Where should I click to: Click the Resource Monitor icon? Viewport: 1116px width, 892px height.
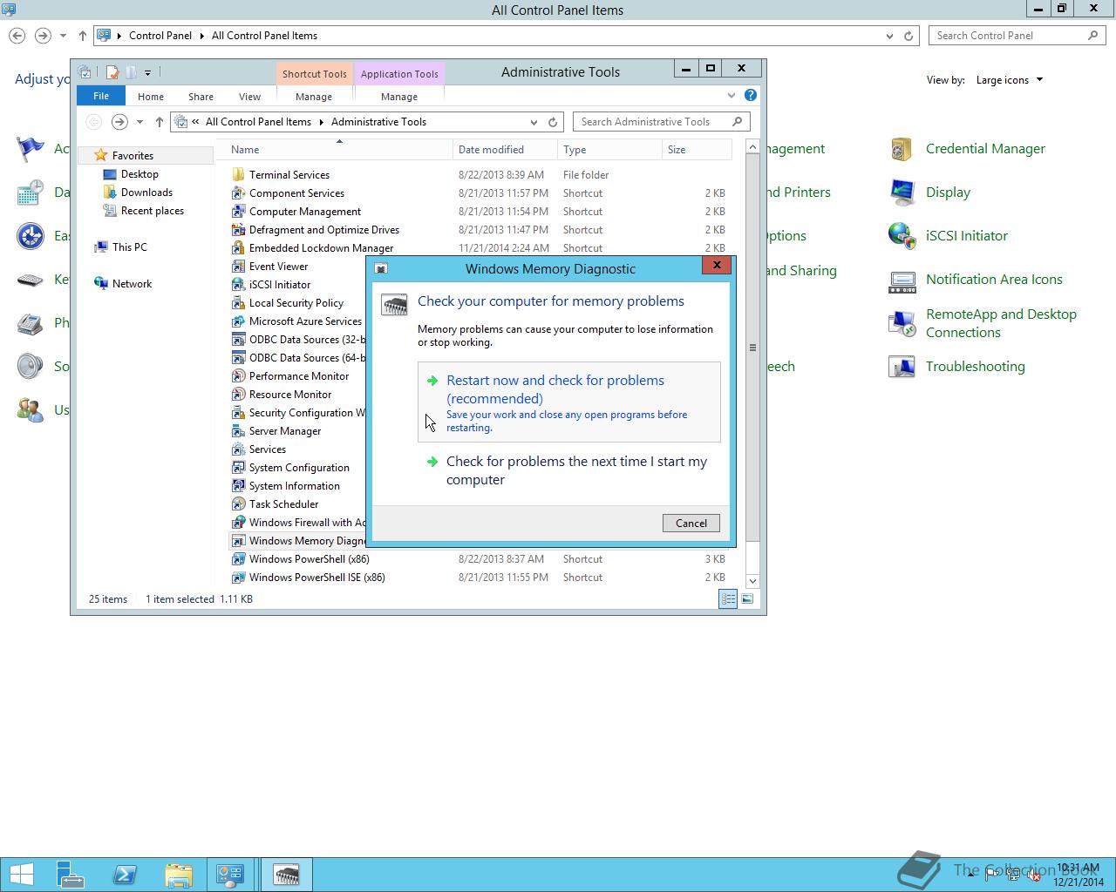click(238, 395)
